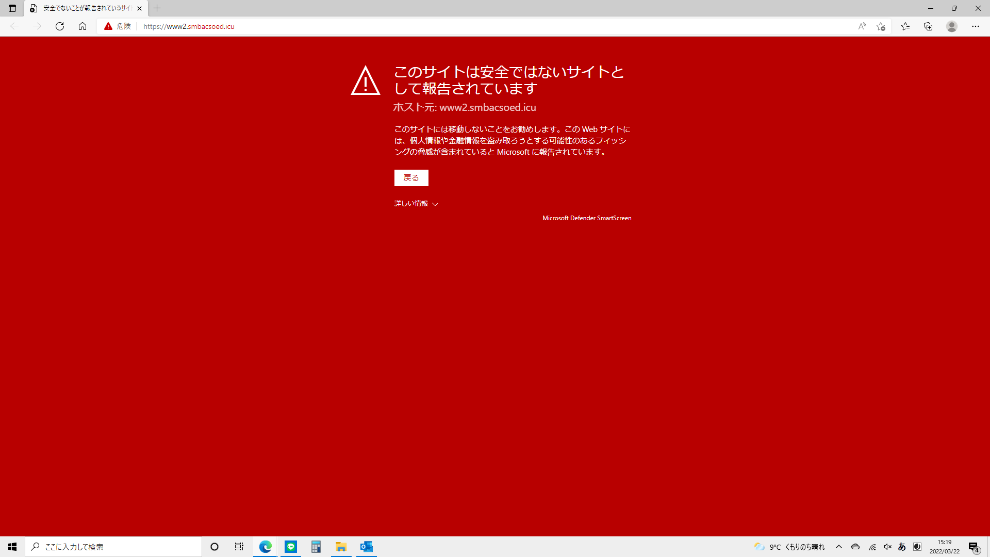Screen dimensions: 990x557
Task: Click the OneDrive cloud tray icon
Action: pos(855,547)
